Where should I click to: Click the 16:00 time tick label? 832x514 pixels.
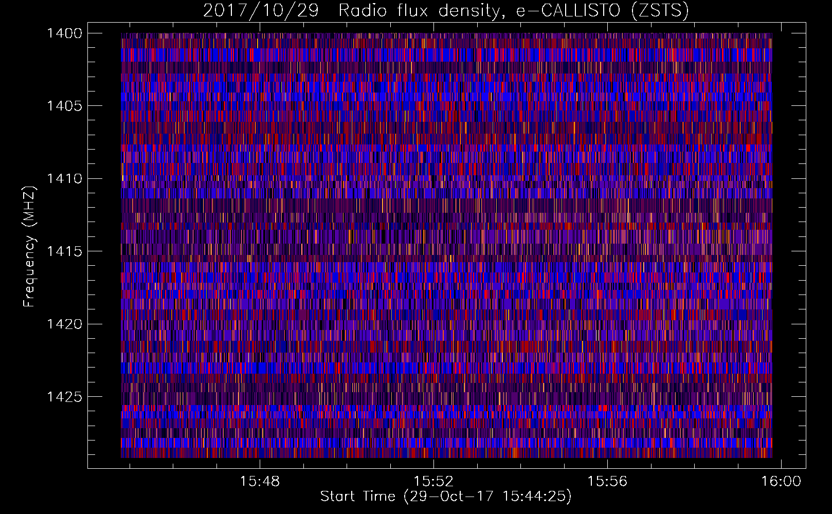click(x=782, y=482)
